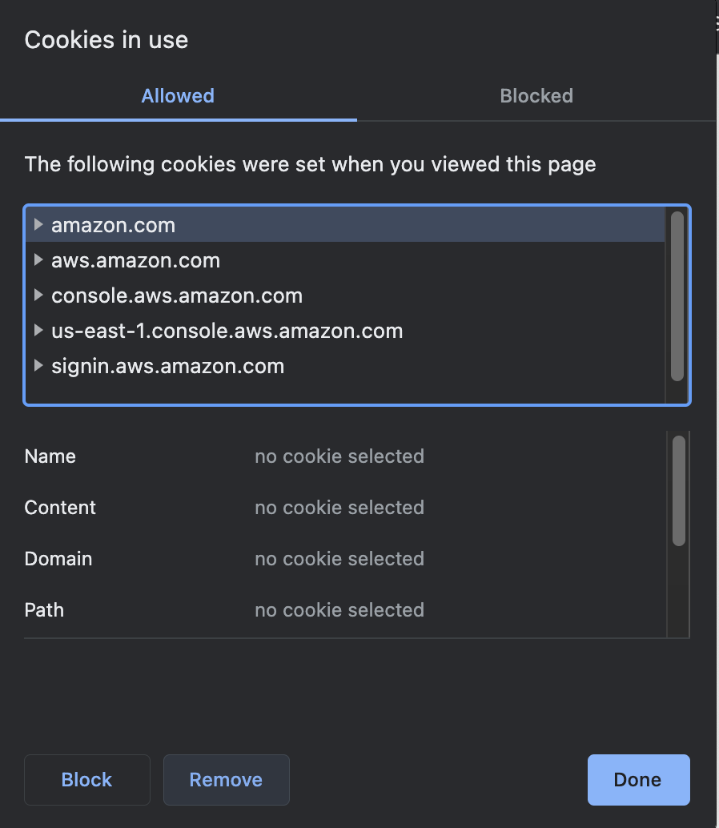Switch to the Blocked tab
The height and width of the screenshot is (828, 719).
[x=536, y=95]
